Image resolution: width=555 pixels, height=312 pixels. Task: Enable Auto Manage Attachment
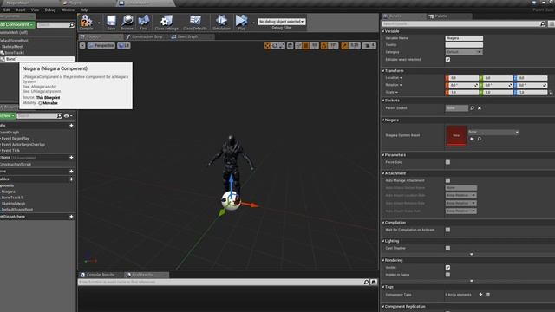click(447, 180)
